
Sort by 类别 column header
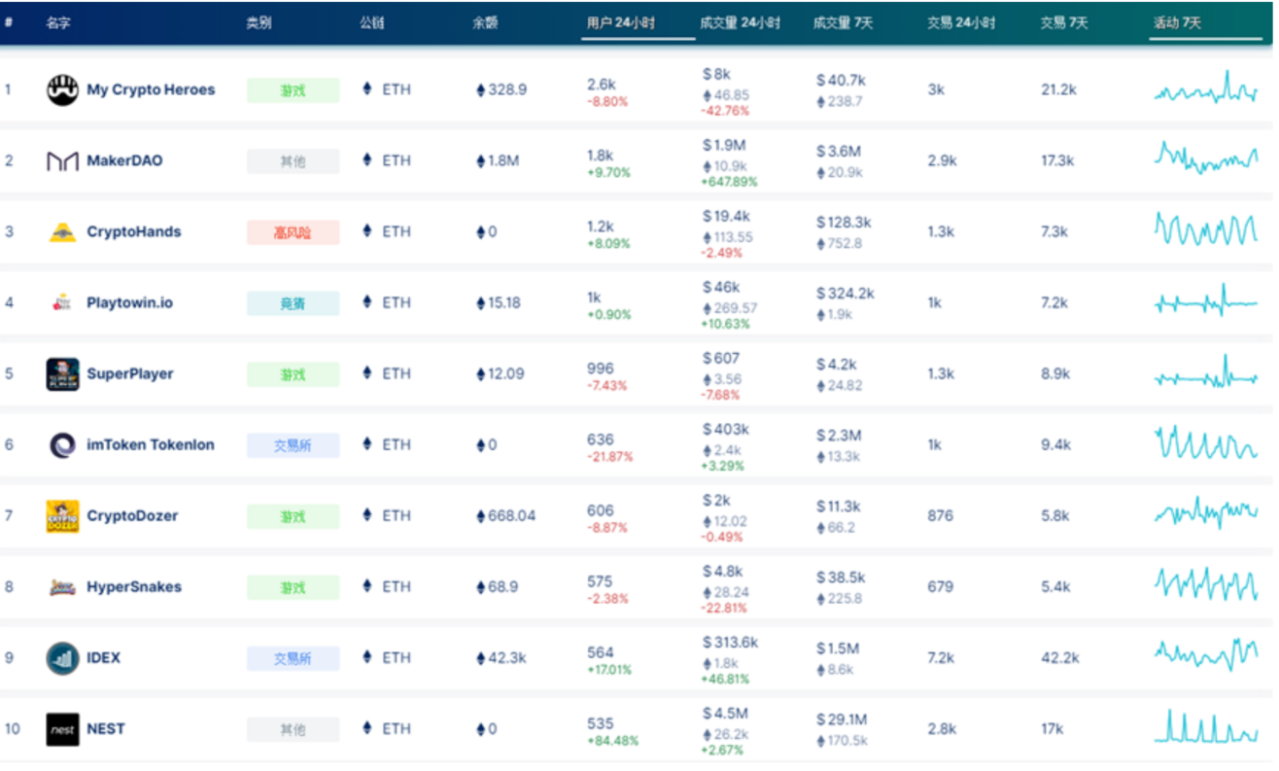click(259, 22)
